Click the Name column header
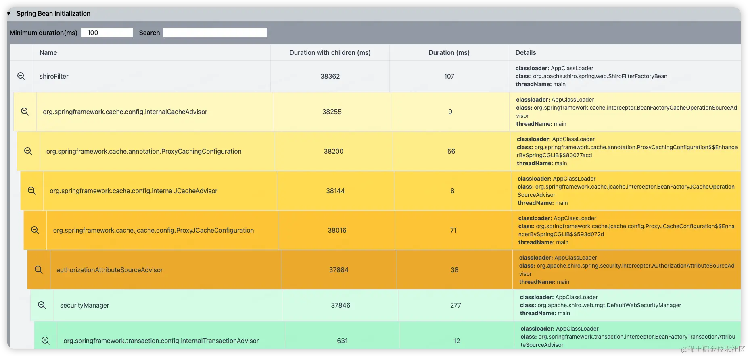 (x=48, y=52)
